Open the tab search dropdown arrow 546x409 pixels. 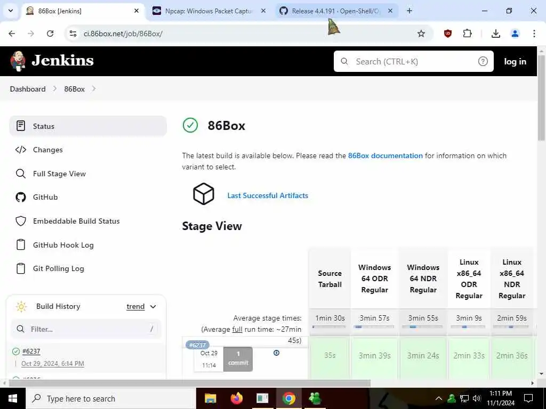(11, 11)
